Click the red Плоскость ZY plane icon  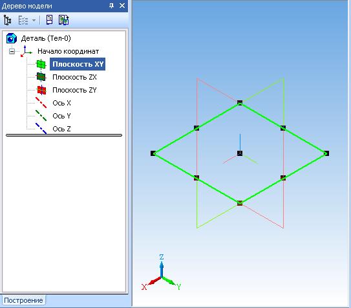coord(41,90)
